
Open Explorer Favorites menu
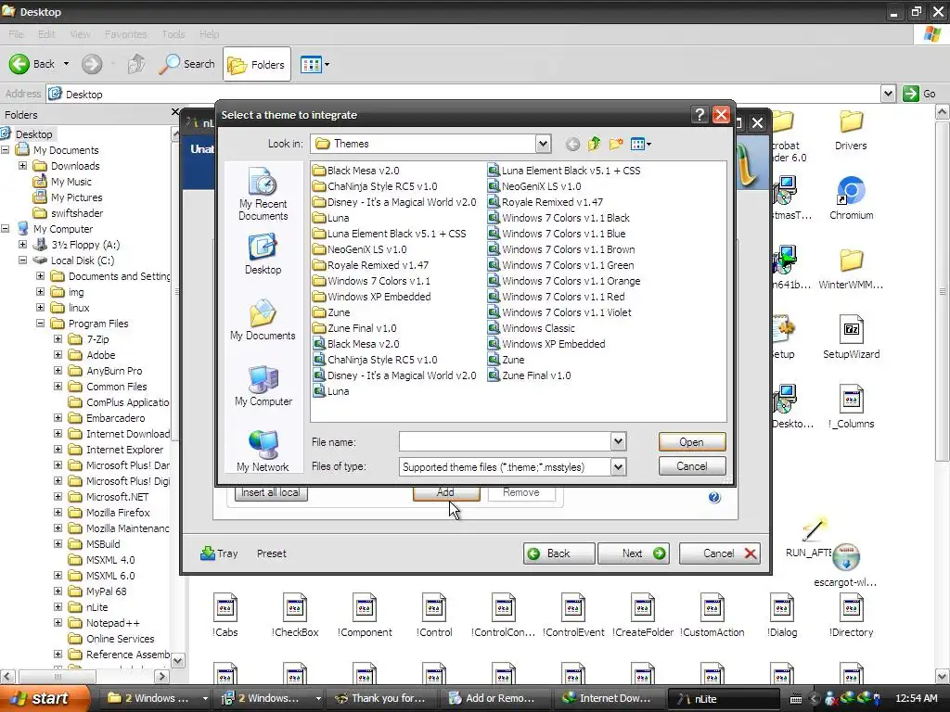click(x=125, y=34)
